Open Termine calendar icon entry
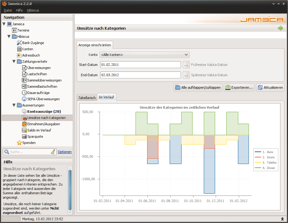This screenshot has height=223, width=288. coord(14,30)
